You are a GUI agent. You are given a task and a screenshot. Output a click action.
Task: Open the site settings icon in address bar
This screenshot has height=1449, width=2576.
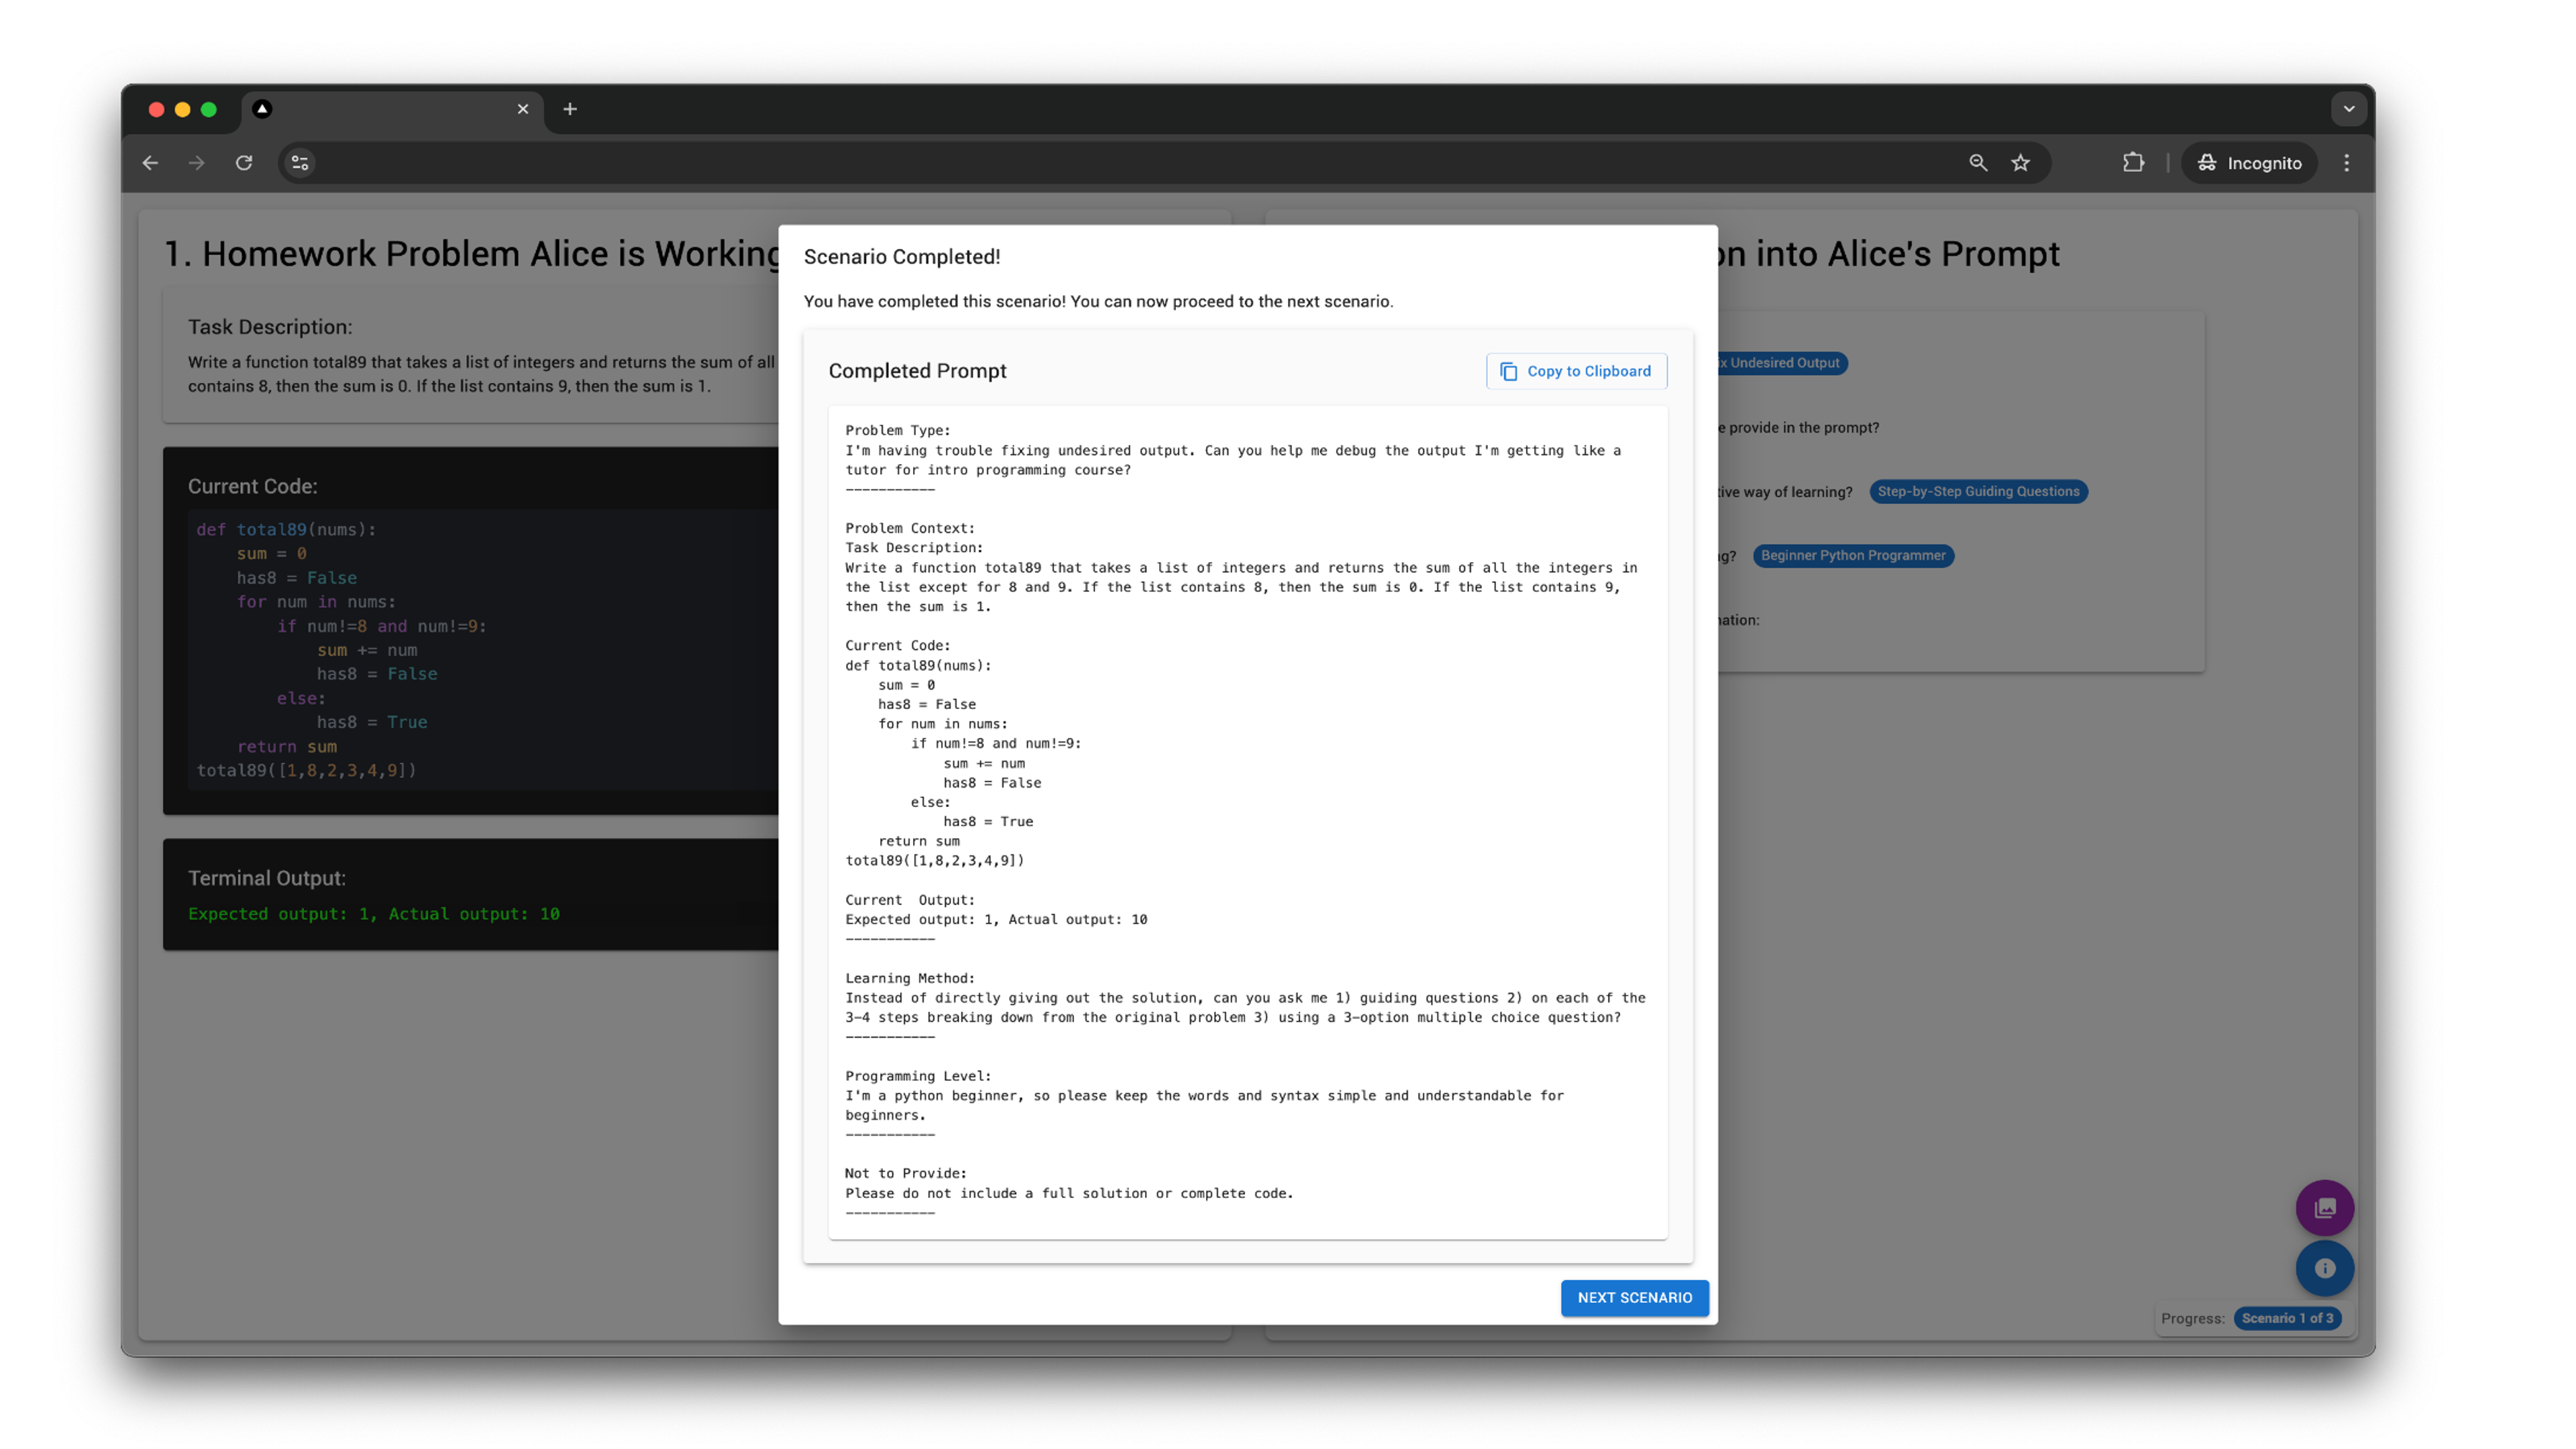point(299,163)
